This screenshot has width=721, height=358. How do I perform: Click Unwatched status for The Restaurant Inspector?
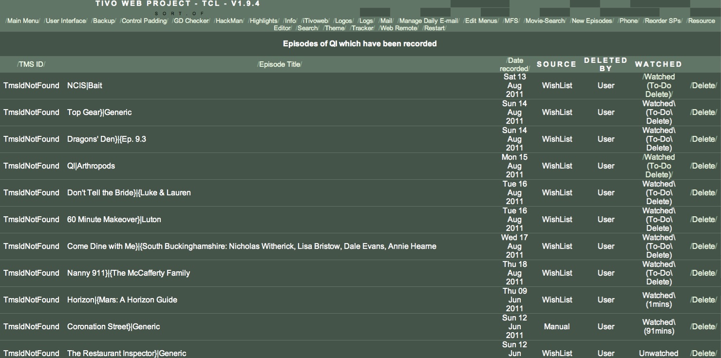659,354
